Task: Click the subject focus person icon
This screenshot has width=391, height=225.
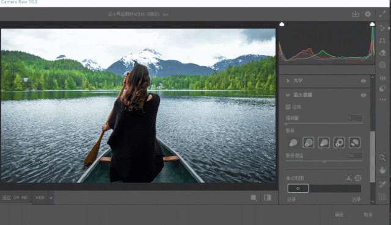Action: click(349, 178)
